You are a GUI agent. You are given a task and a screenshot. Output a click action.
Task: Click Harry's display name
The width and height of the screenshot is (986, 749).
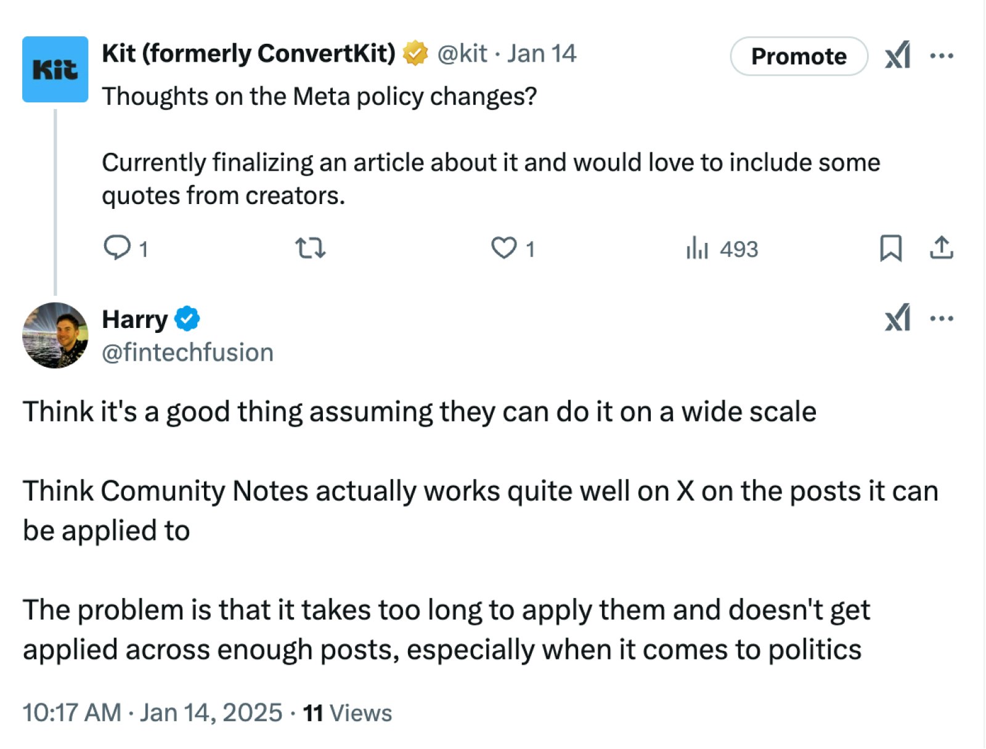[x=134, y=319]
